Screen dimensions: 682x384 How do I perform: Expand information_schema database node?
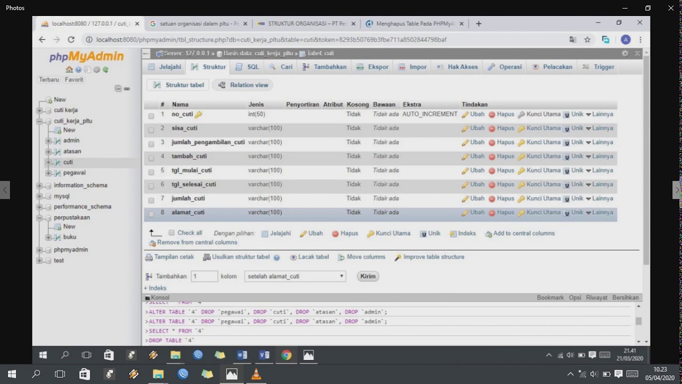39,186
